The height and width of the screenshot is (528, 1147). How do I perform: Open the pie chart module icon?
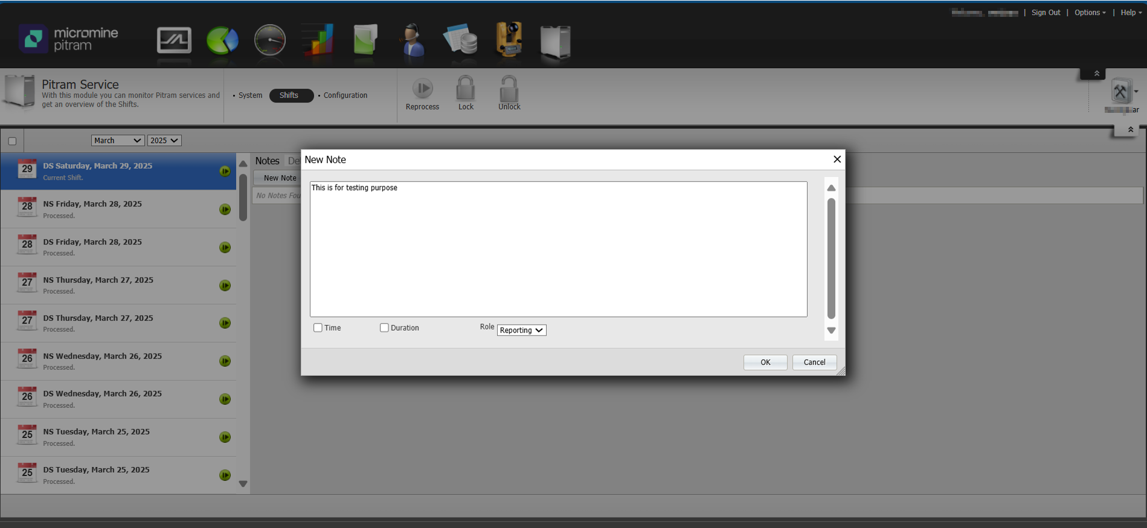(222, 41)
